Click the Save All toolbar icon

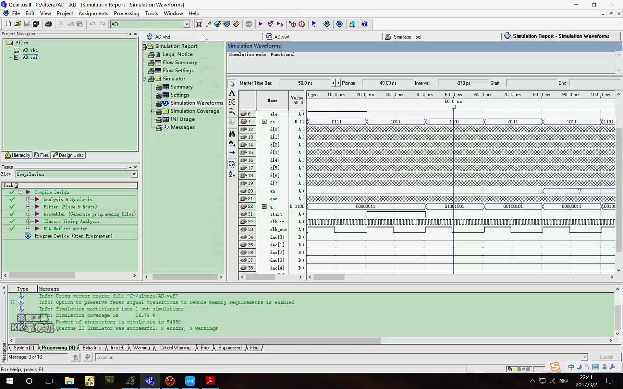pos(36,24)
